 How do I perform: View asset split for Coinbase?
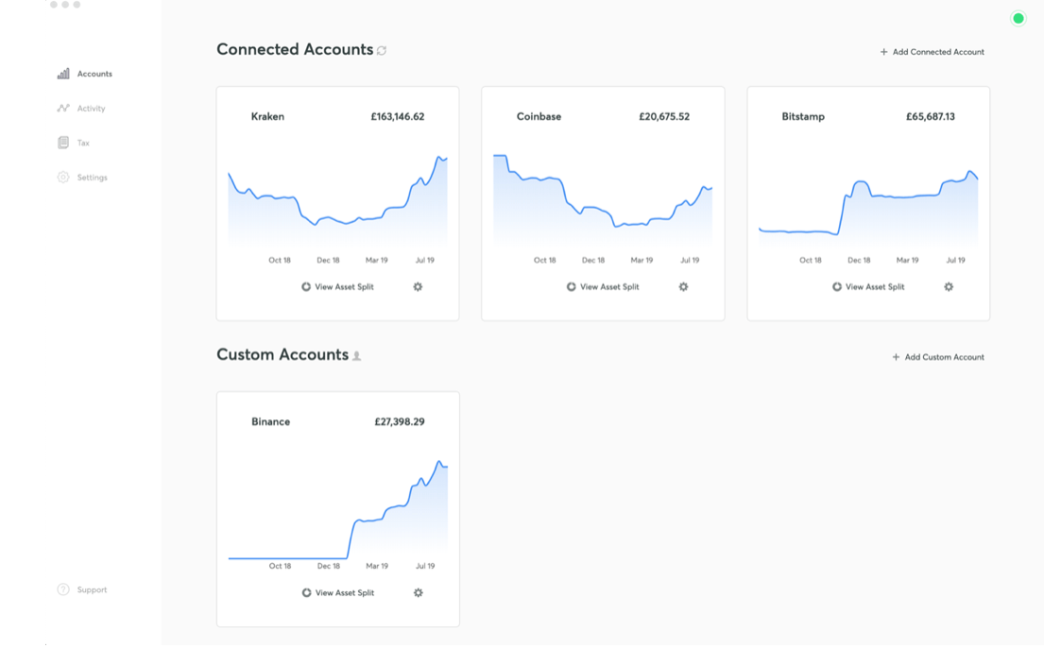tap(603, 287)
